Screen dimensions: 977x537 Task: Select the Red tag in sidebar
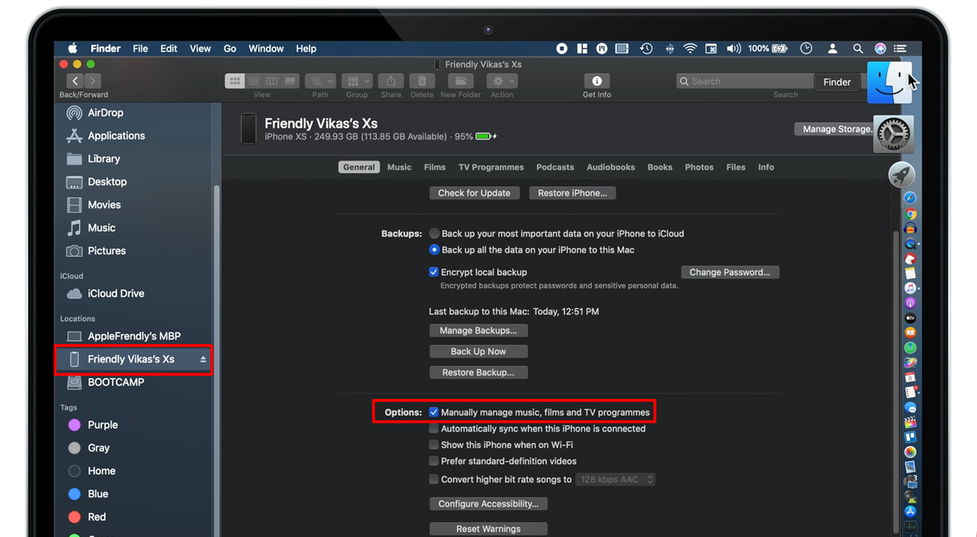87,517
